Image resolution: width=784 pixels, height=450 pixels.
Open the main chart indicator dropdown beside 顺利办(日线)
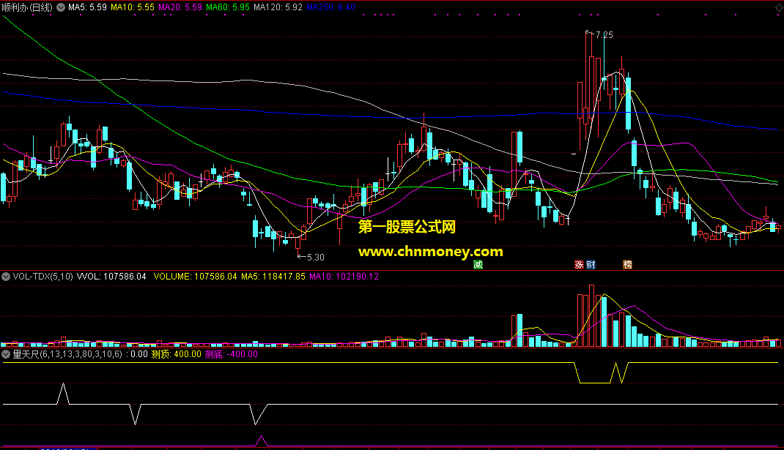click(x=61, y=7)
